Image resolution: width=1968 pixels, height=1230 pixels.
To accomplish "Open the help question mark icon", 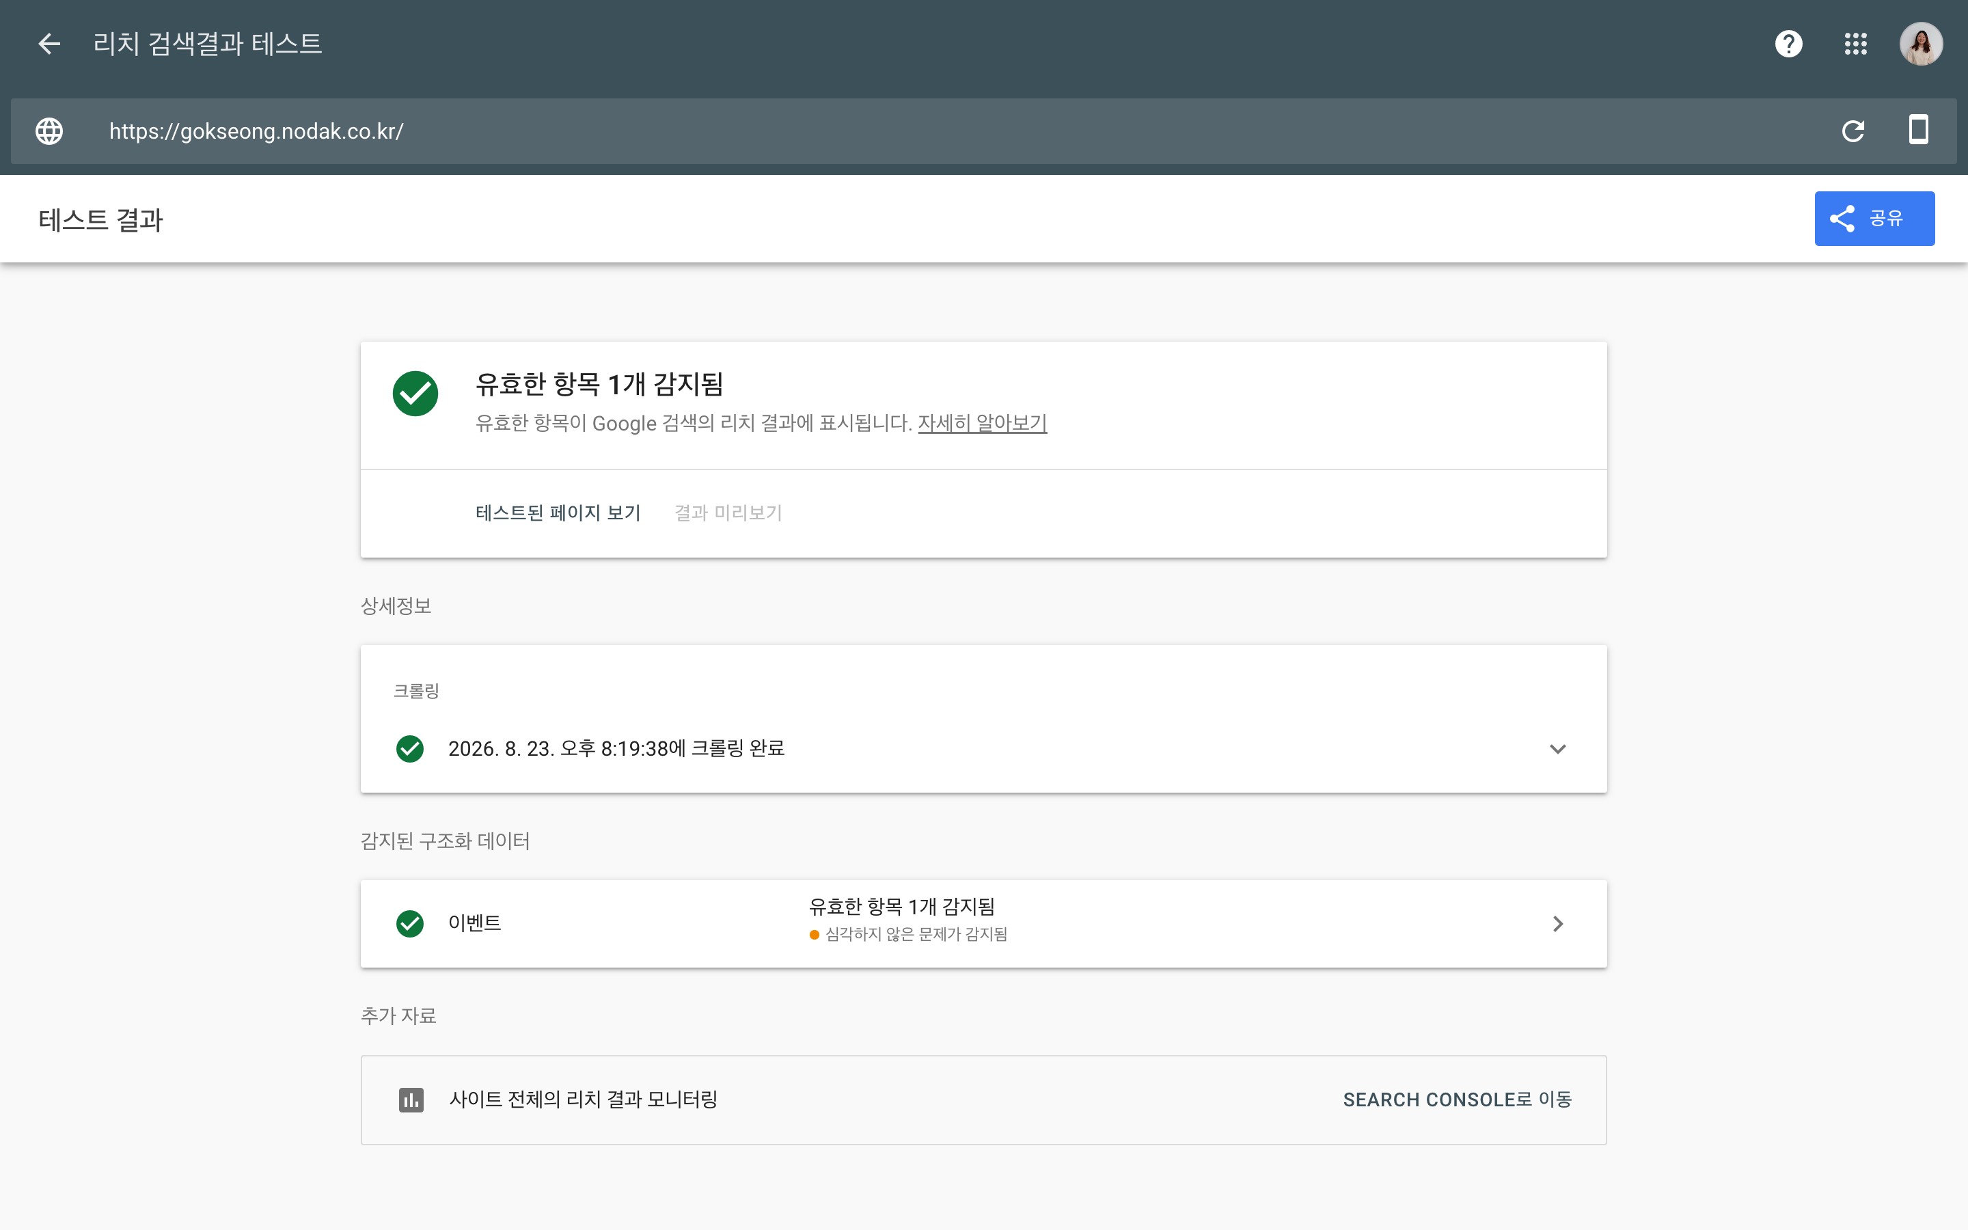I will tap(1788, 44).
